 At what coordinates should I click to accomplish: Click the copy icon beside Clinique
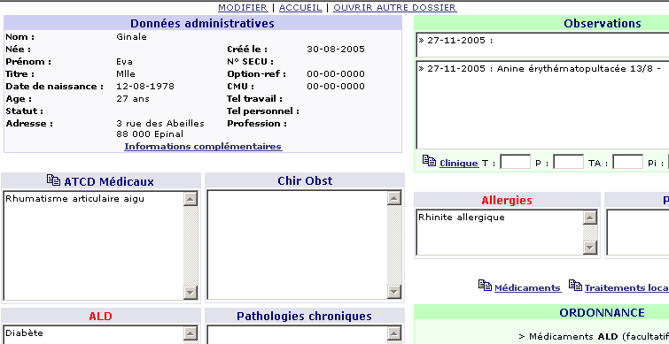[429, 161]
